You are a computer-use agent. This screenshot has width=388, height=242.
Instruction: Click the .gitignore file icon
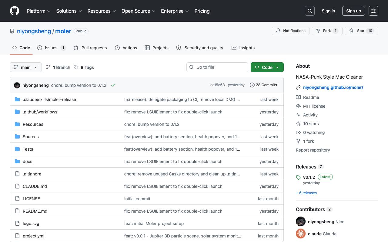click(x=17, y=174)
